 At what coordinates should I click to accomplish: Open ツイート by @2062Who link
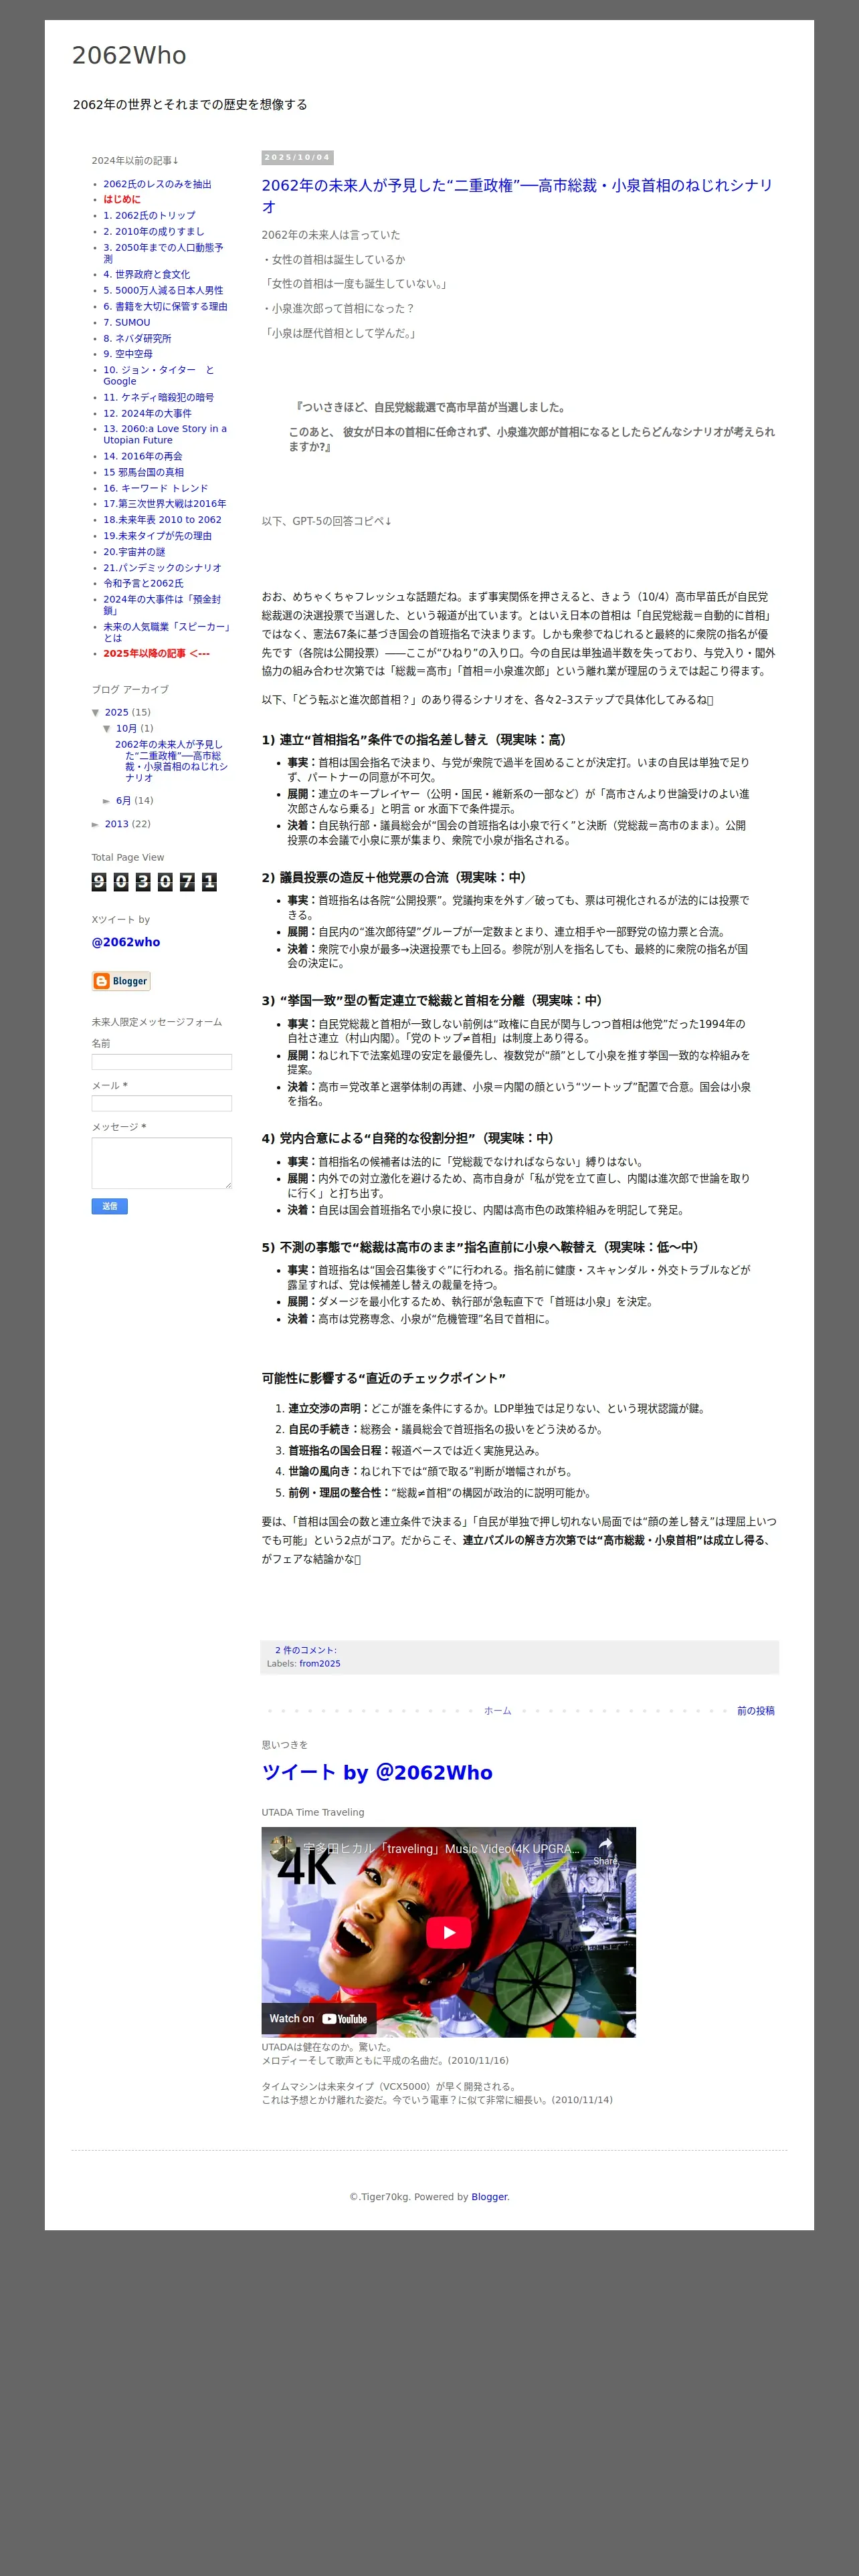click(x=377, y=1773)
